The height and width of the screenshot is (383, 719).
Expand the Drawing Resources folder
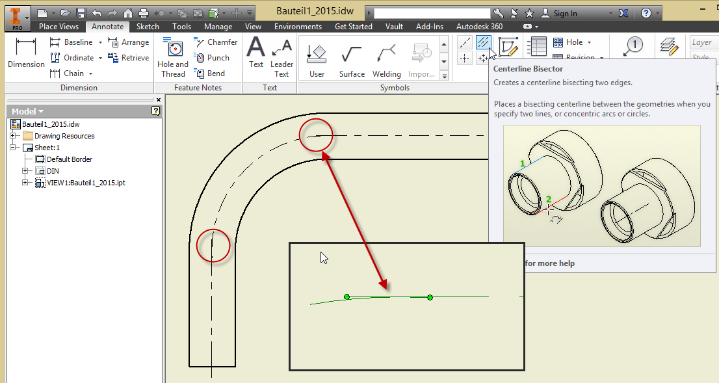[14, 136]
